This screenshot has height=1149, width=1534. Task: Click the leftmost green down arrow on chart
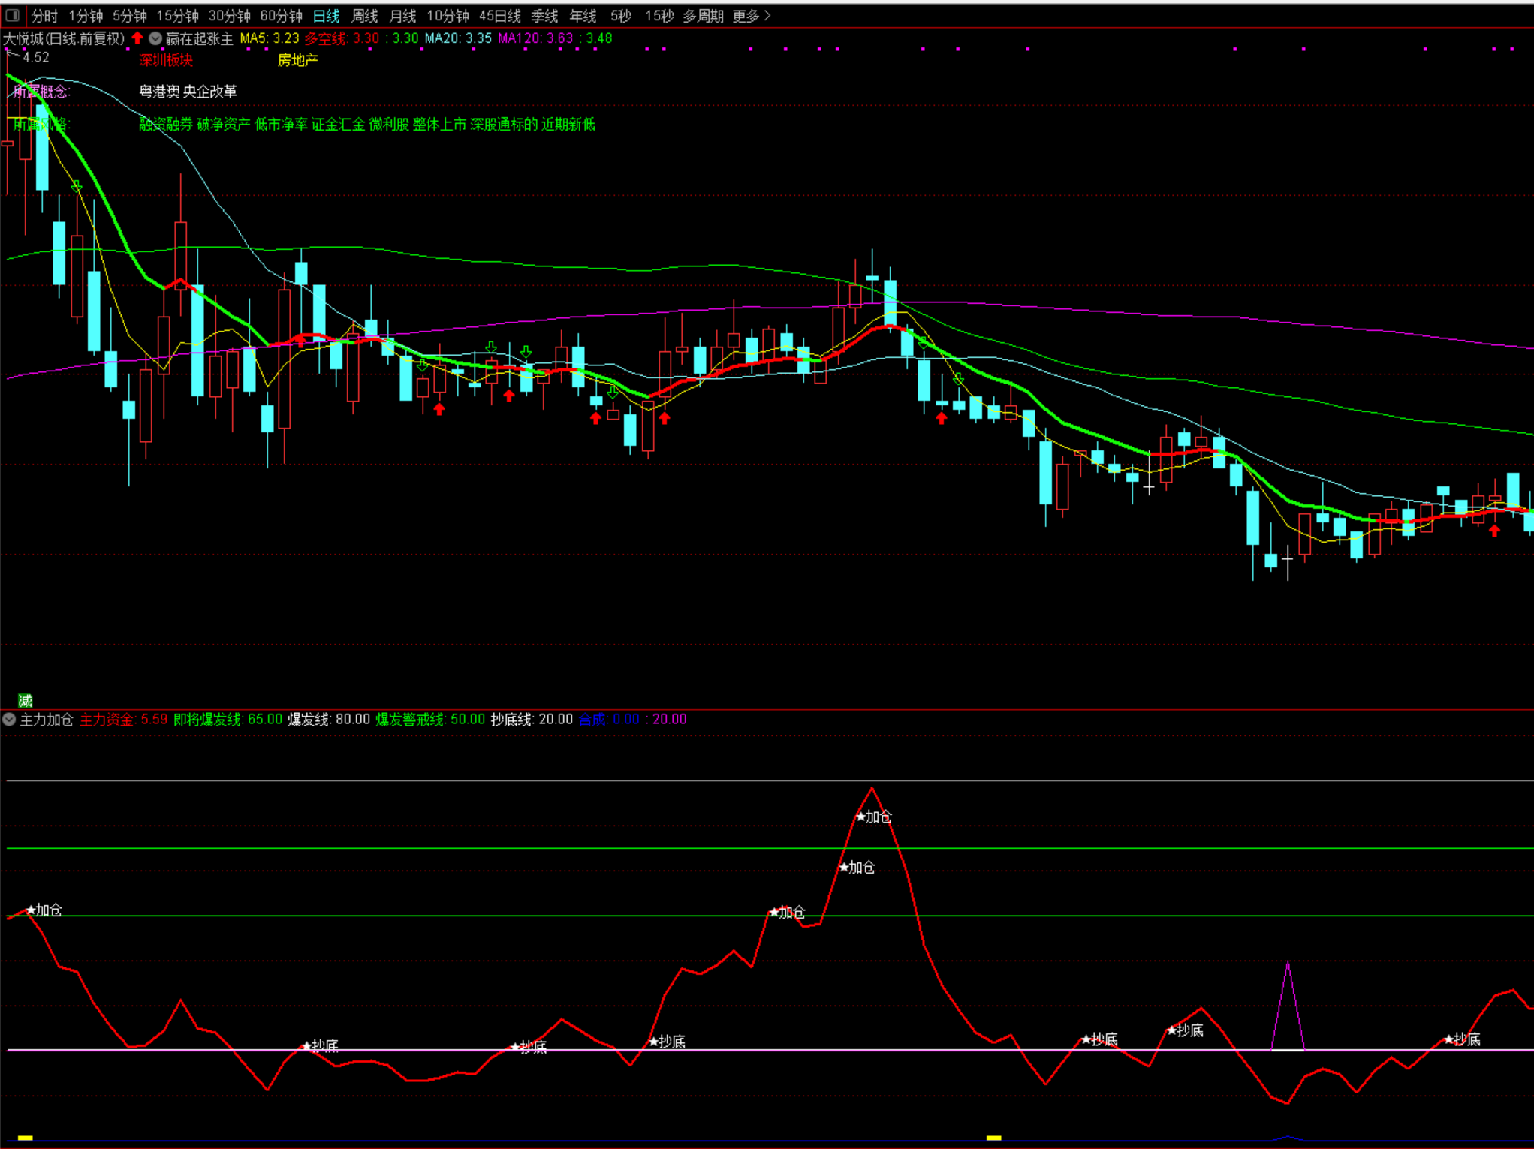pos(77,185)
